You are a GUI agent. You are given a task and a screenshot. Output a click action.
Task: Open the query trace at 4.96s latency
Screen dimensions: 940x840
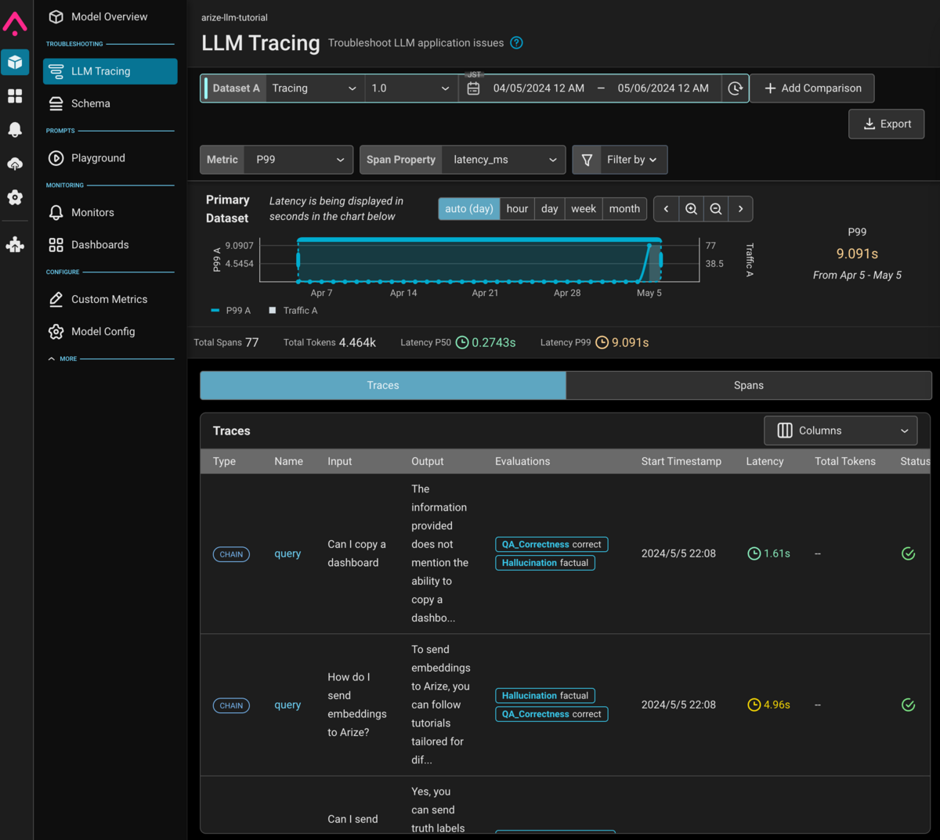tap(287, 705)
